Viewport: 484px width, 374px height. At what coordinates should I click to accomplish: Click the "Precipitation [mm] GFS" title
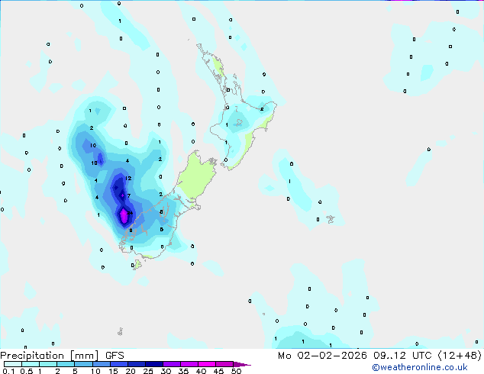[x=62, y=356]
